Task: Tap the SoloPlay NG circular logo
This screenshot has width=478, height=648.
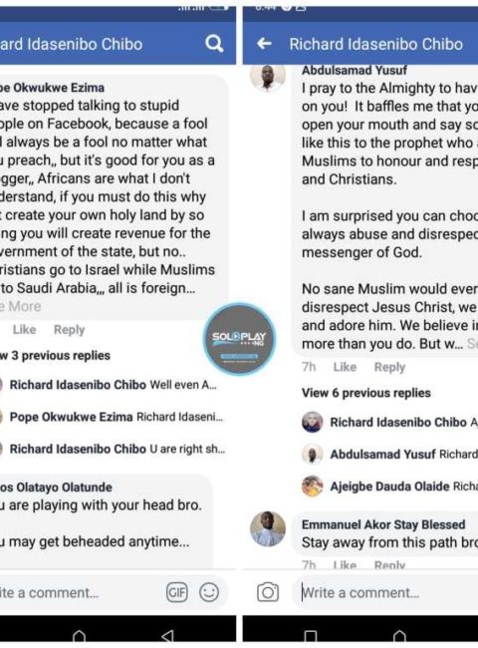Action: pos(239,339)
